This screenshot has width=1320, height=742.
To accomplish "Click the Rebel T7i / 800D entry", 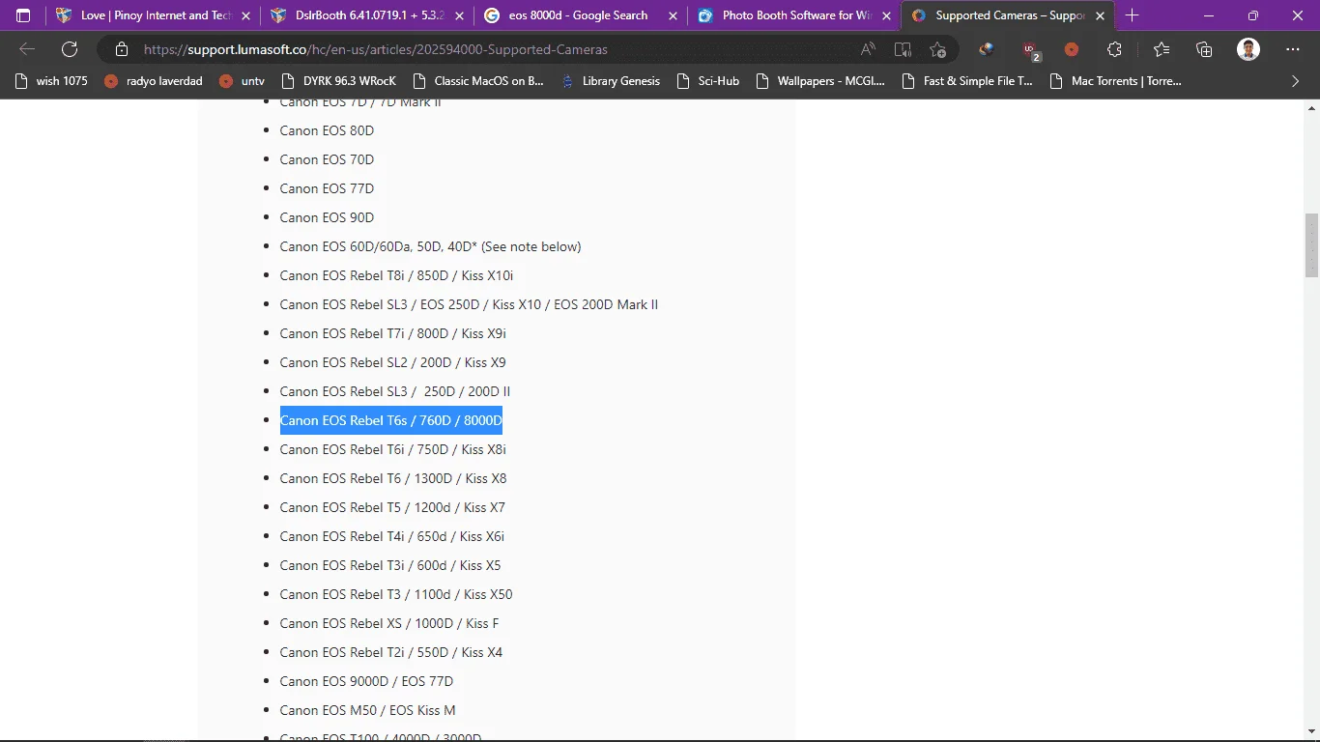I will [x=392, y=333].
